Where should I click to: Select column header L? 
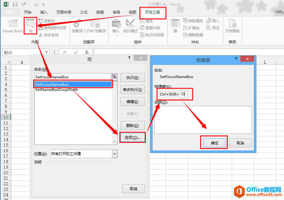pos(265,62)
